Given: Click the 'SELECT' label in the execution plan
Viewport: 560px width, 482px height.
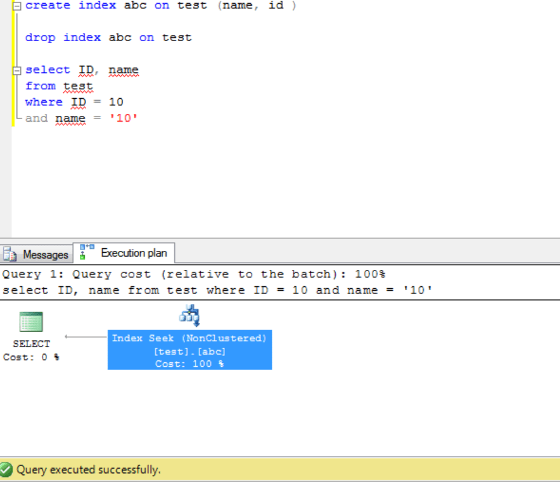Looking at the screenshot, I should pyautogui.click(x=32, y=344).
